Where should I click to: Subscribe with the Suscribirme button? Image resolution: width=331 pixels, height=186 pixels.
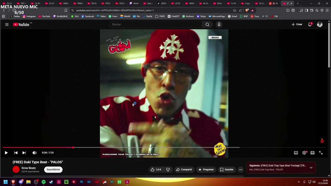(x=53, y=169)
